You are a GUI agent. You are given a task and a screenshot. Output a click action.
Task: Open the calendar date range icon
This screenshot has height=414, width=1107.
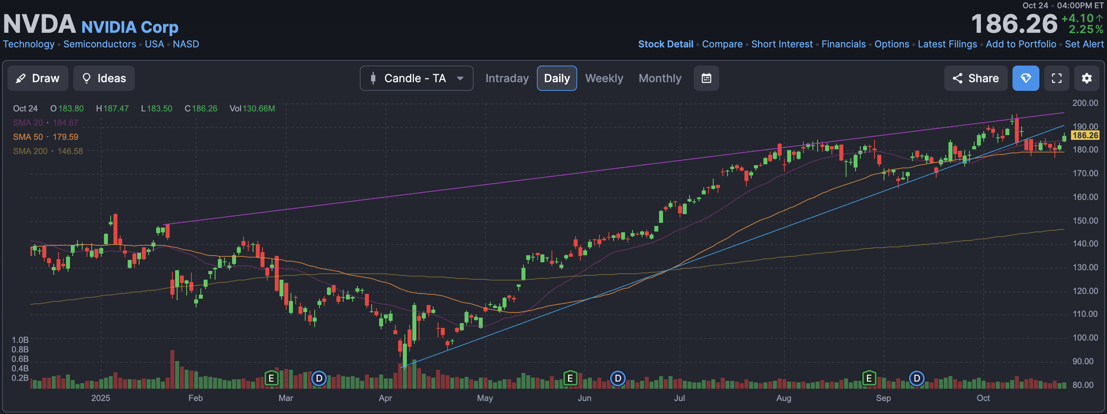pos(706,78)
